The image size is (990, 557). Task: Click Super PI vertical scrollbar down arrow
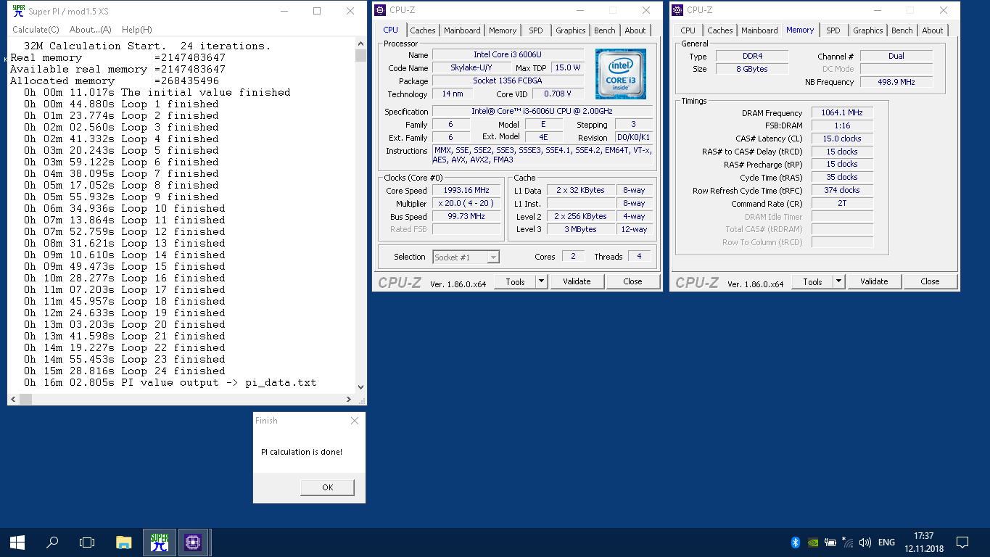click(x=360, y=387)
